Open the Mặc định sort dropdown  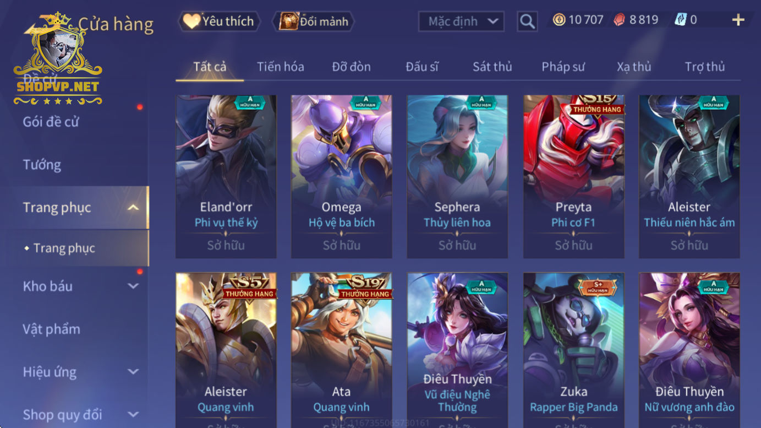pyautogui.click(x=462, y=21)
